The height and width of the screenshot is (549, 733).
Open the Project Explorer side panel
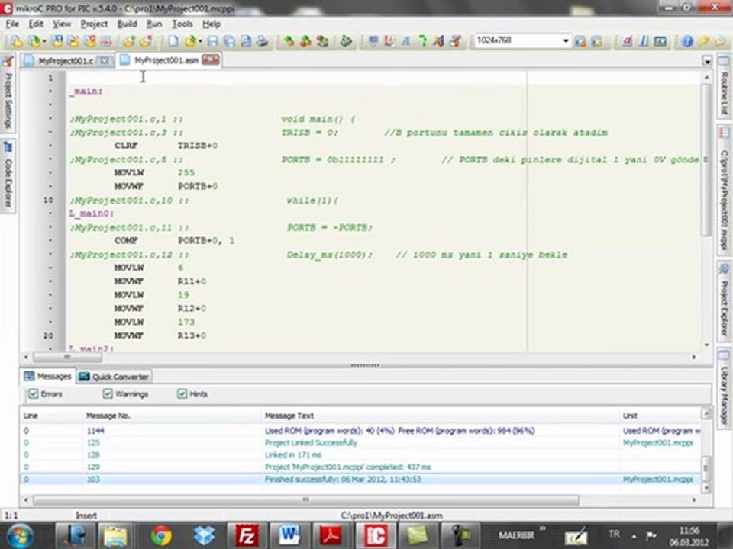(x=724, y=301)
